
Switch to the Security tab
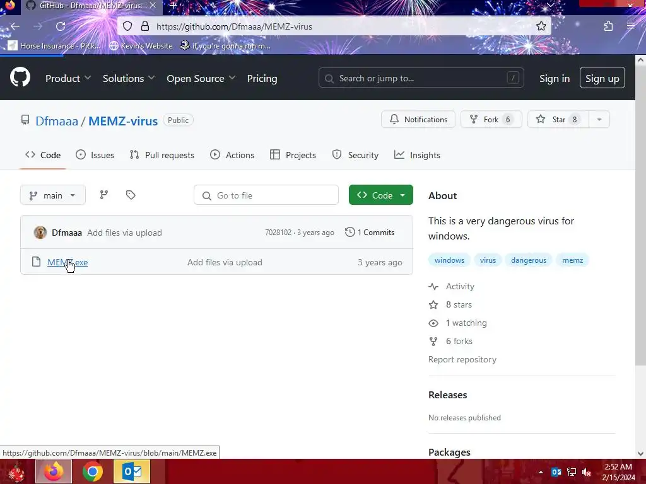pyautogui.click(x=355, y=155)
